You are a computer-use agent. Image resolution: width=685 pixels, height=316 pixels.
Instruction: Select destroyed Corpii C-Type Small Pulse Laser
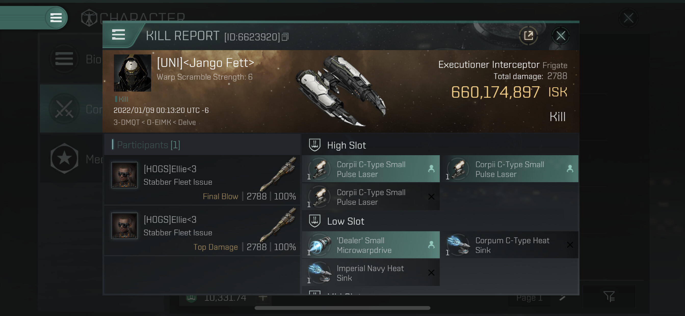tap(371, 197)
